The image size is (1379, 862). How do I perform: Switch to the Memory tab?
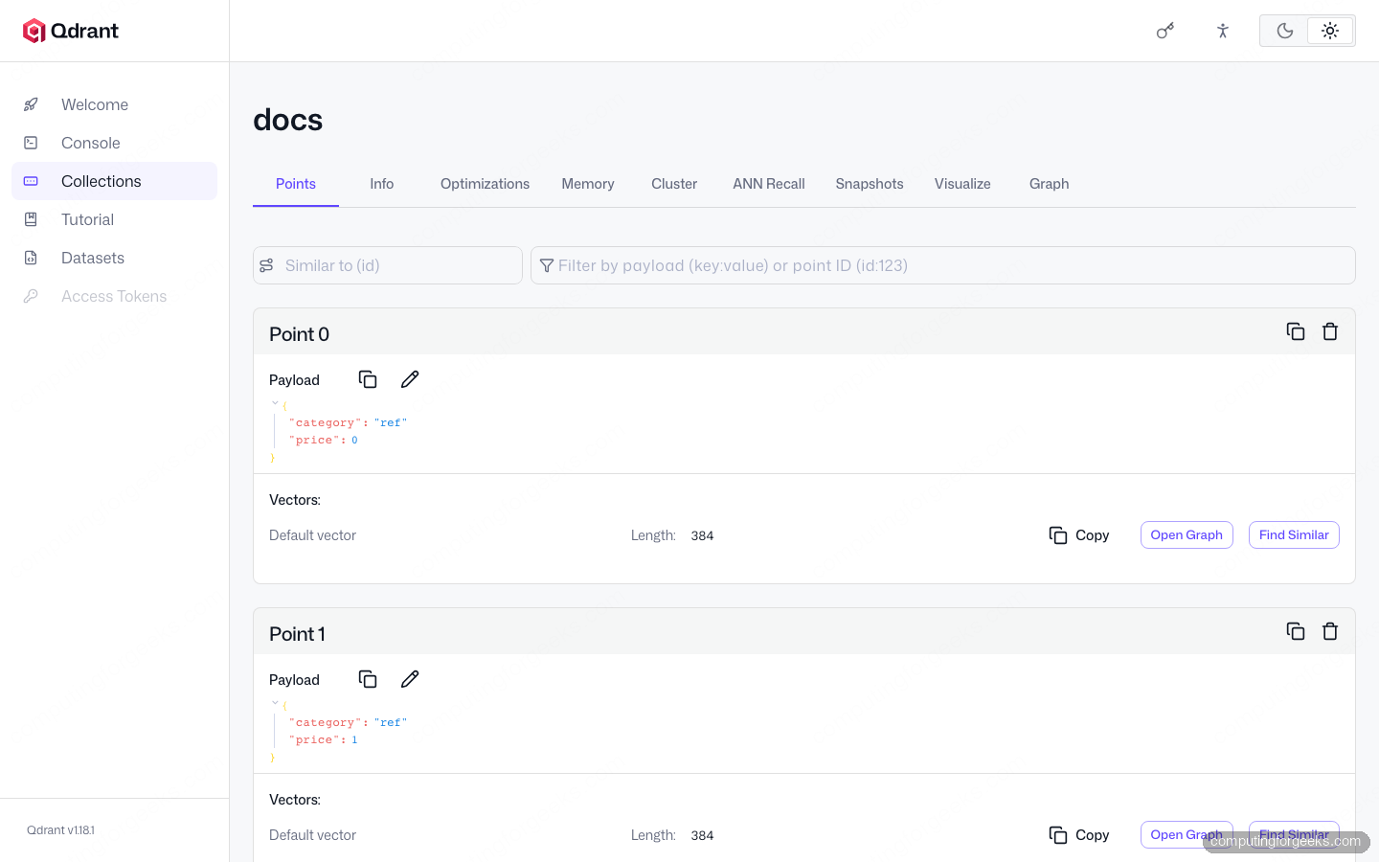tap(588, 184)
